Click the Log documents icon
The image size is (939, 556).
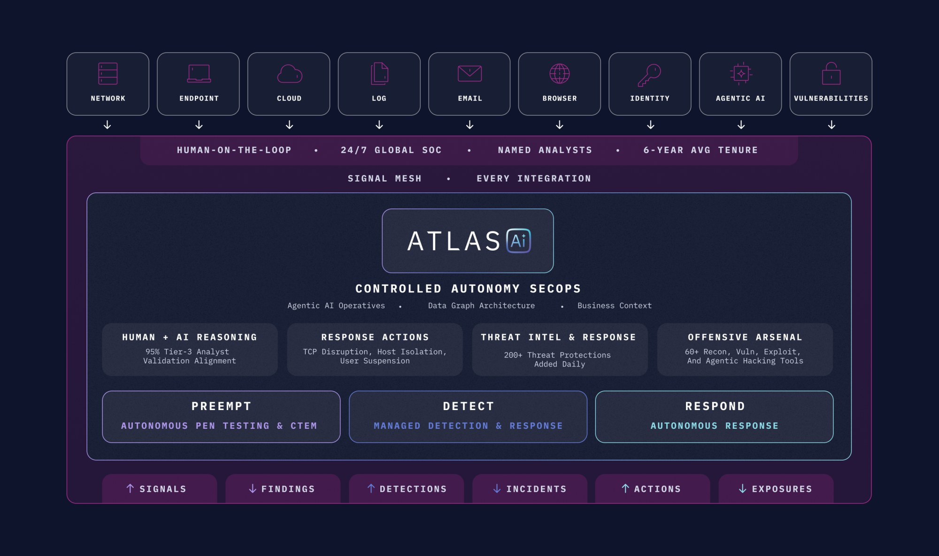(379, 74)
